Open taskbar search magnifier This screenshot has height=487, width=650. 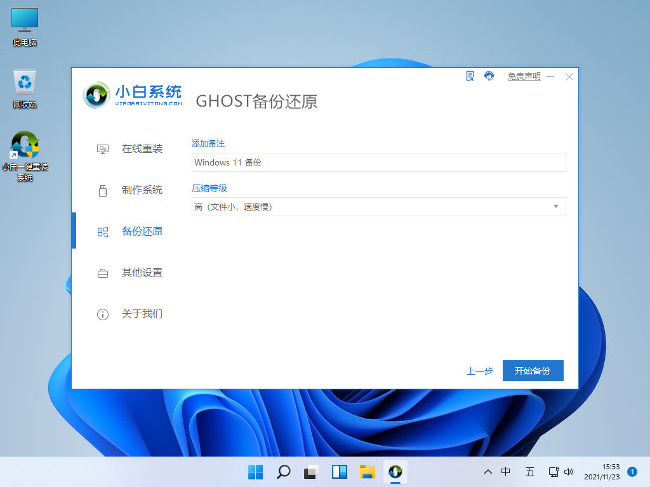pos(284,472)
